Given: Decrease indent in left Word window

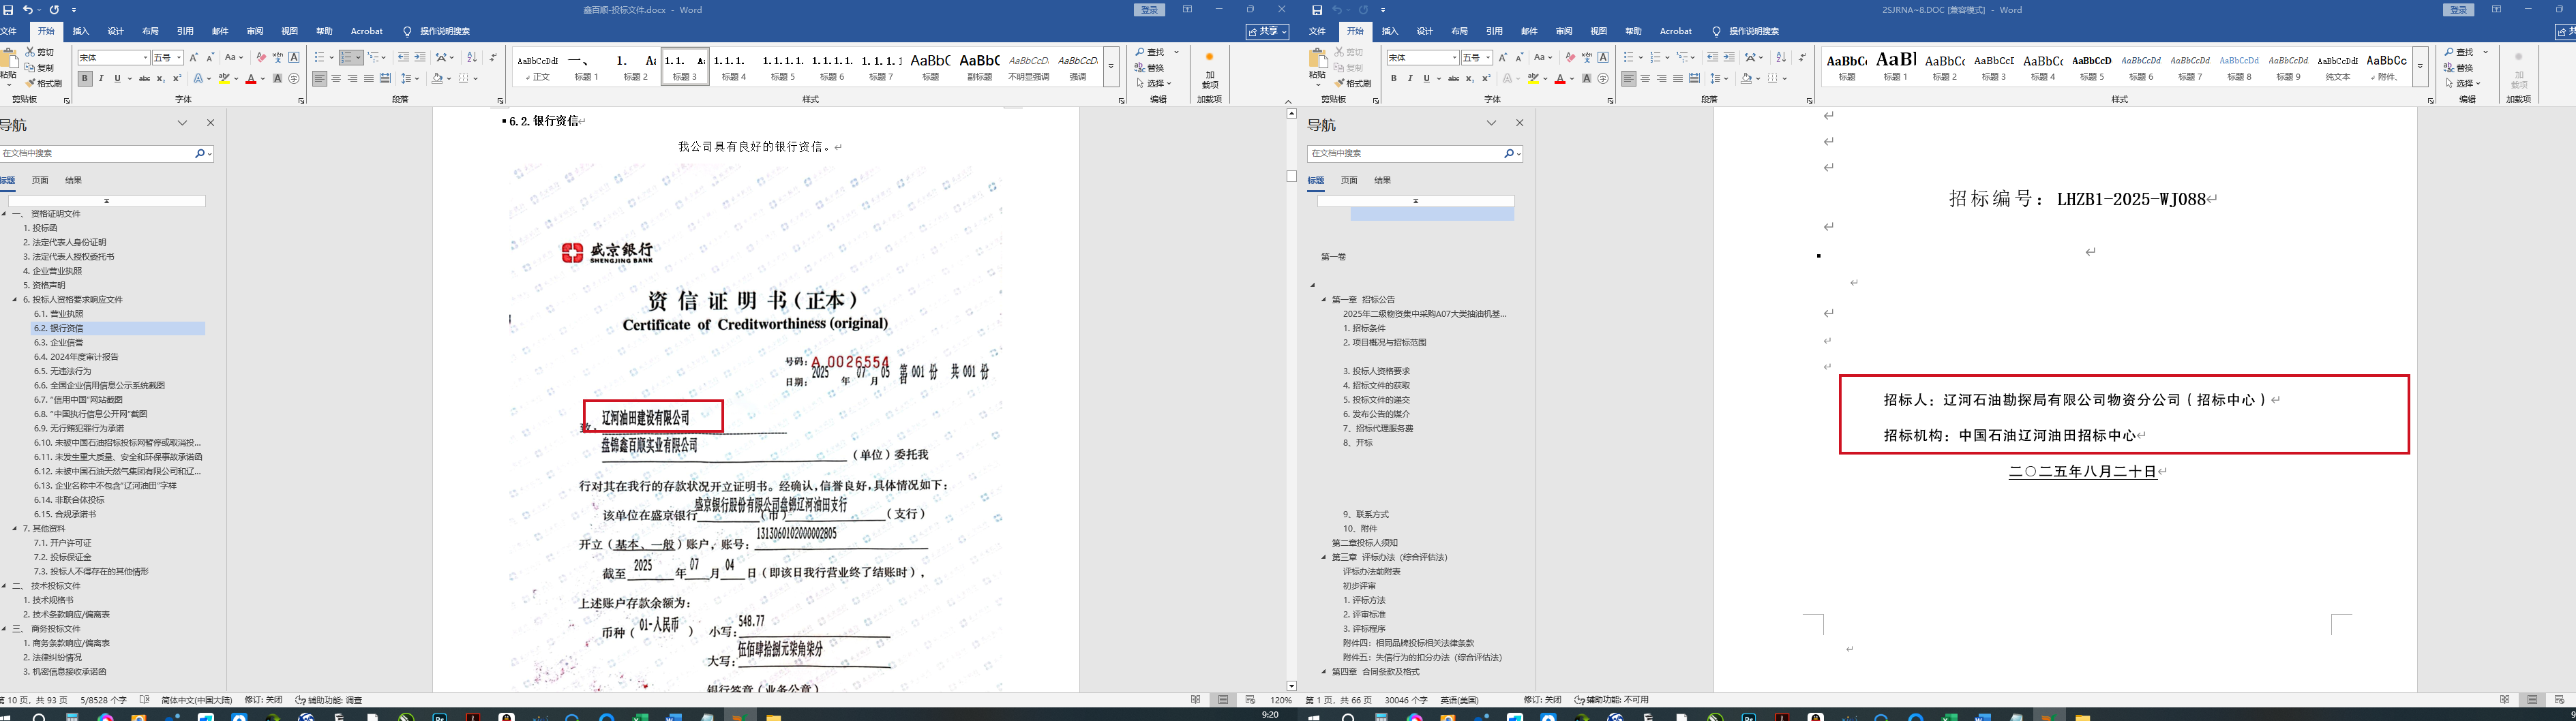Looking at the screenshot, I should 403,58.
